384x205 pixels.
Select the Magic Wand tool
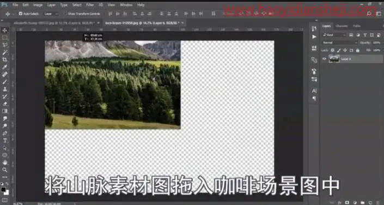pyautogui.click(x=5, y=52)
